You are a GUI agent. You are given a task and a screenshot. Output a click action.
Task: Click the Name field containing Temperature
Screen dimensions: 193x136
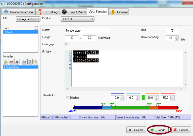click(88, 31)
